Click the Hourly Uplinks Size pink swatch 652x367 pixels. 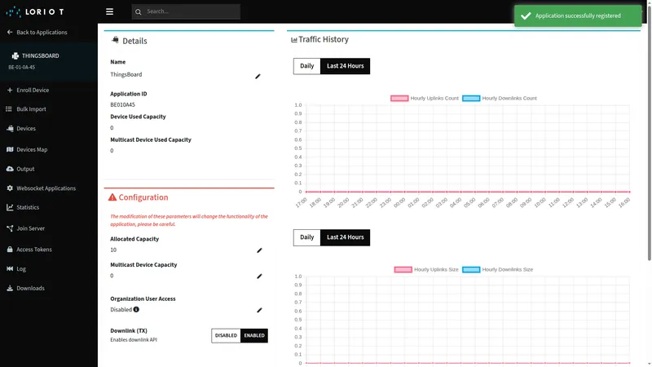point(403,270)
